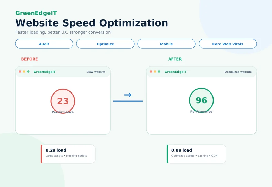Image resolution: width=272 pixels, height=187 pixels.
Task: Click GreenEdgeIT title in Slow website window
Action: point(45,72)
